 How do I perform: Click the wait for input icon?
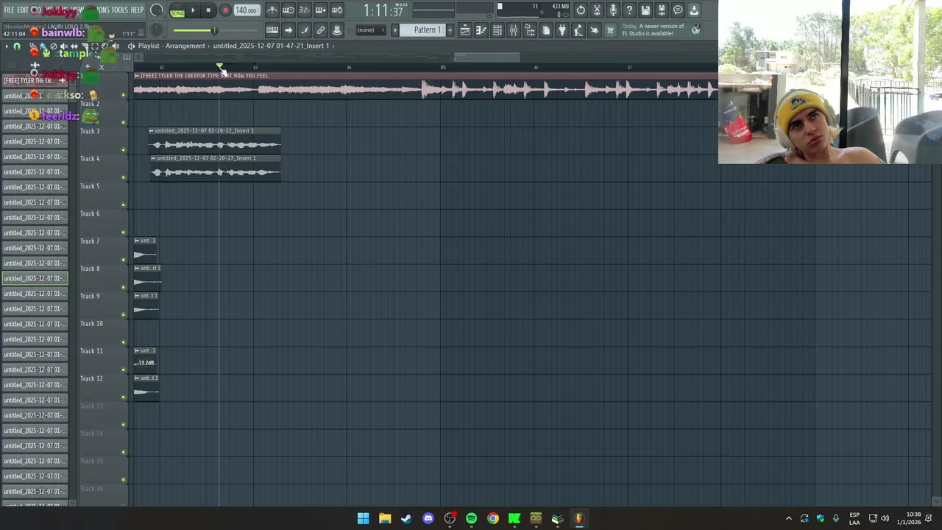[x=288, y=10]
